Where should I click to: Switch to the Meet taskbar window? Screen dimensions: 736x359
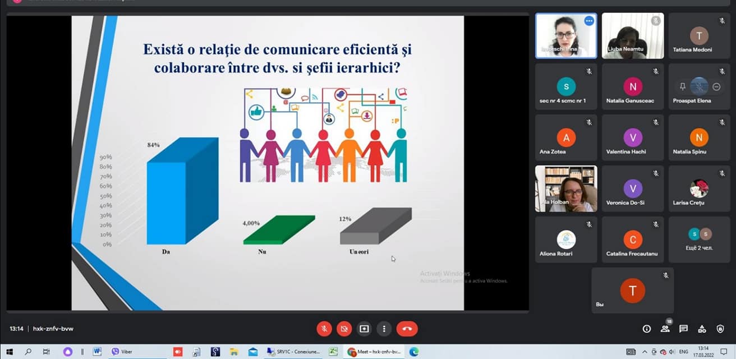374,352
